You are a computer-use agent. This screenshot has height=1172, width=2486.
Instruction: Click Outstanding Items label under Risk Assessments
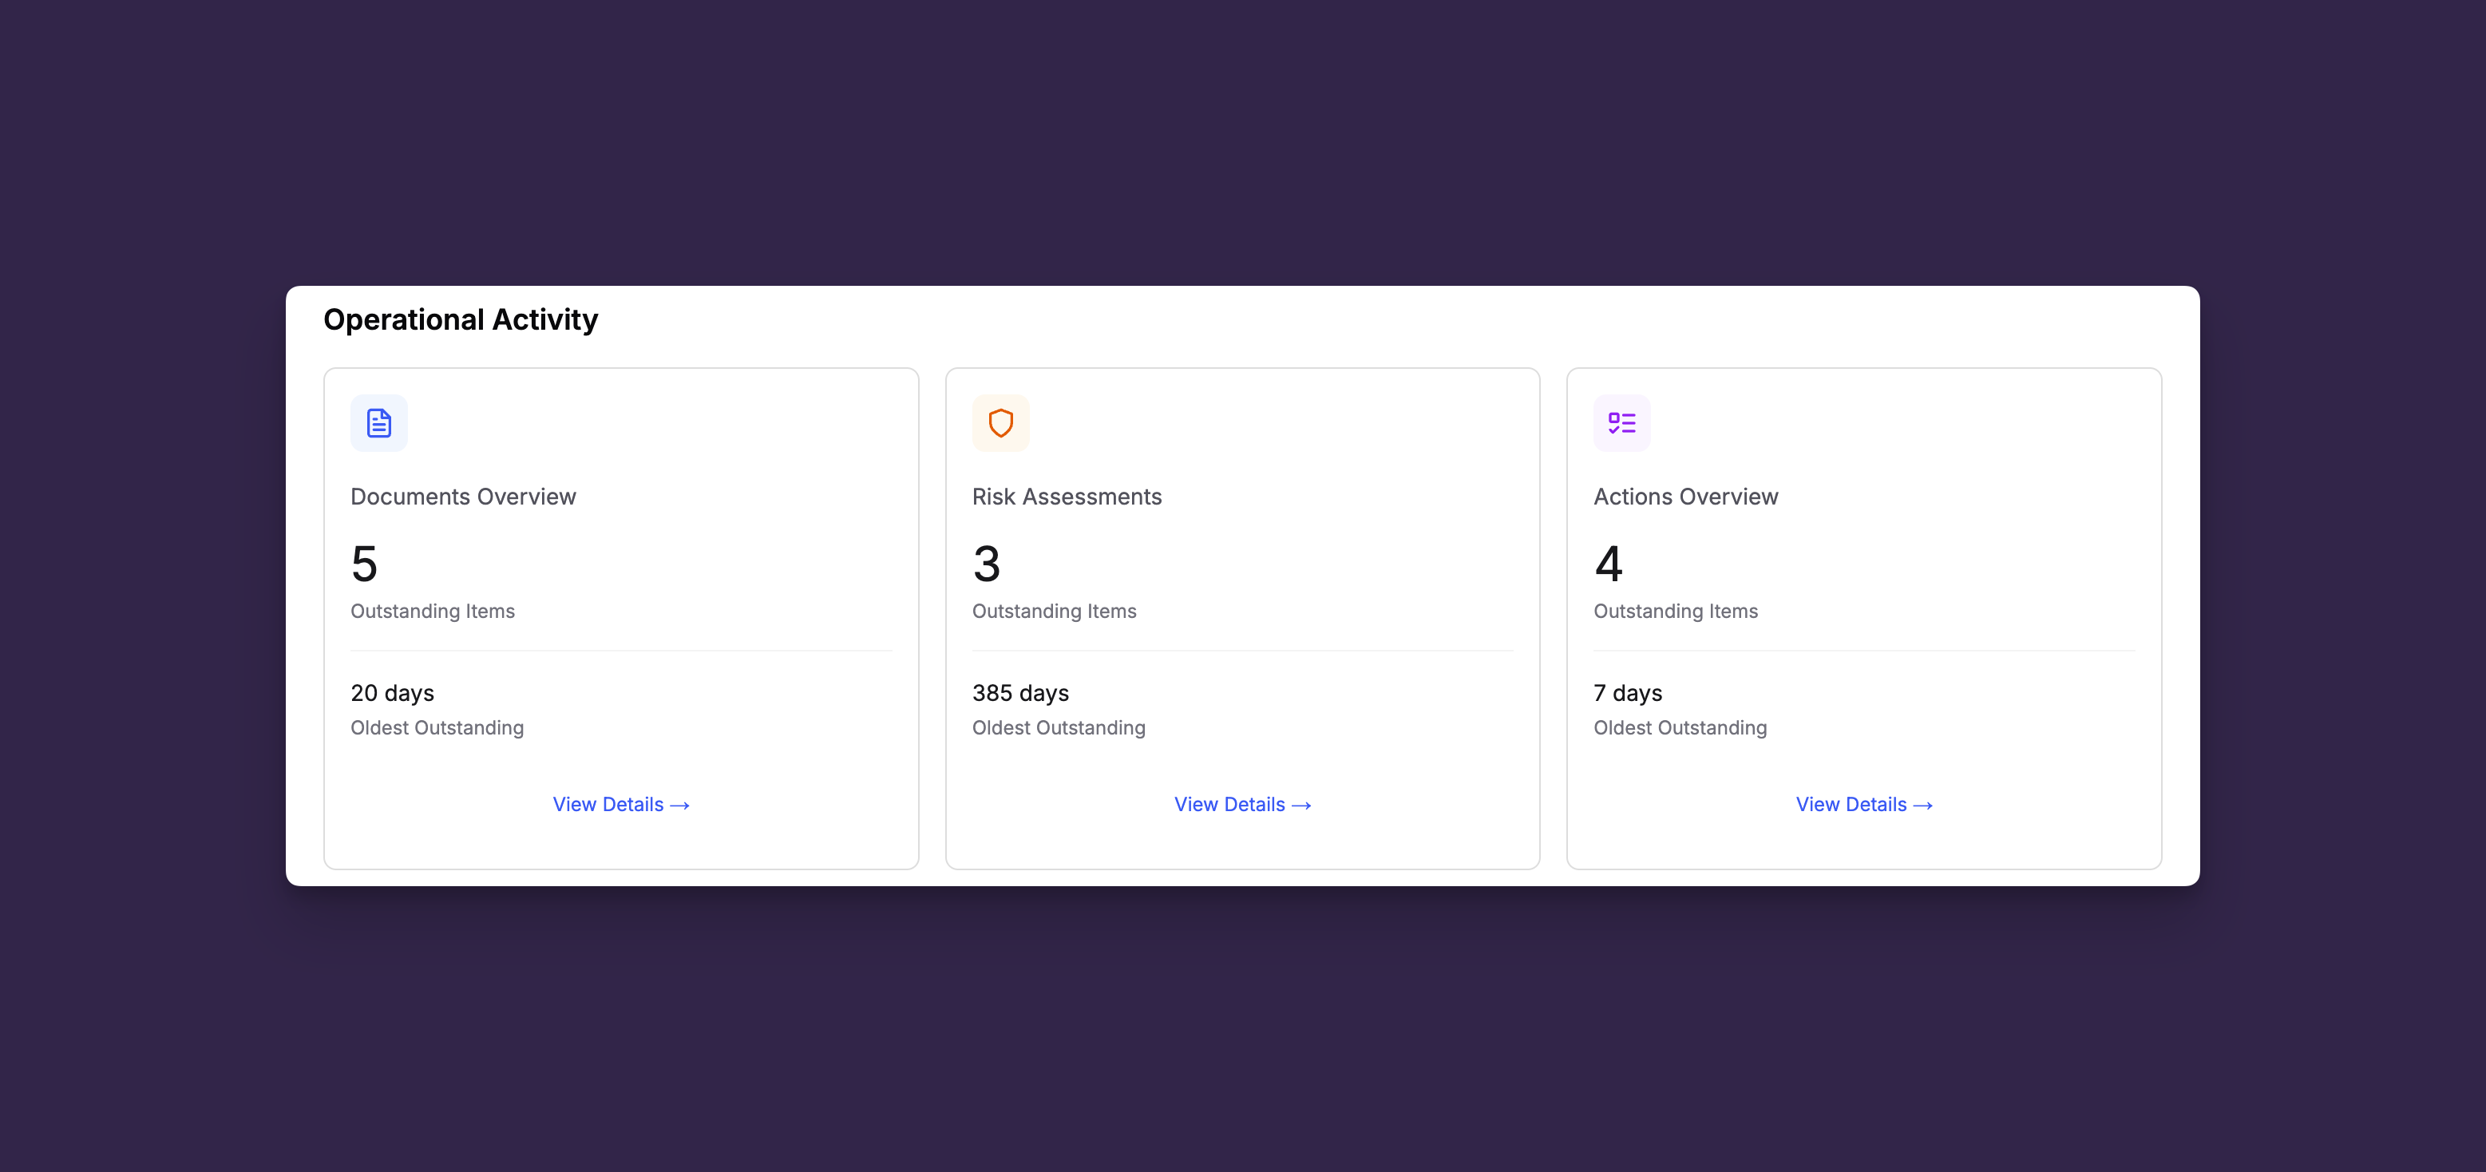coord(1054,611)
